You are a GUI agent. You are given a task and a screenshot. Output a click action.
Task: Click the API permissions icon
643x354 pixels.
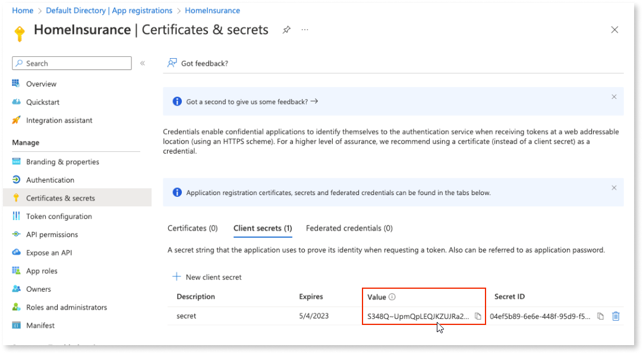[x=16, y=234]
